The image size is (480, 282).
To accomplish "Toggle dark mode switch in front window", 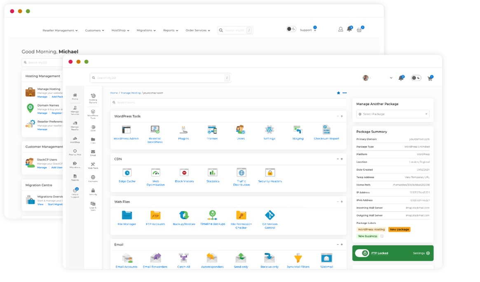I will click(416, 78).
